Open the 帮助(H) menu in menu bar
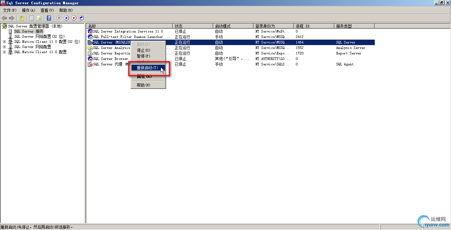This screenshot has height=230, width=451. click(66, 10)
